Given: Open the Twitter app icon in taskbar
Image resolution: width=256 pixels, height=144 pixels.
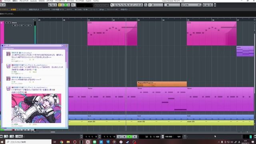Looking at the screenshot, I should point(101,142).
